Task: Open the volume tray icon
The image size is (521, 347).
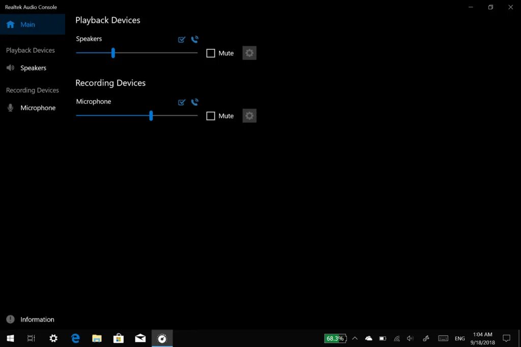Action: tap(411, 338)
